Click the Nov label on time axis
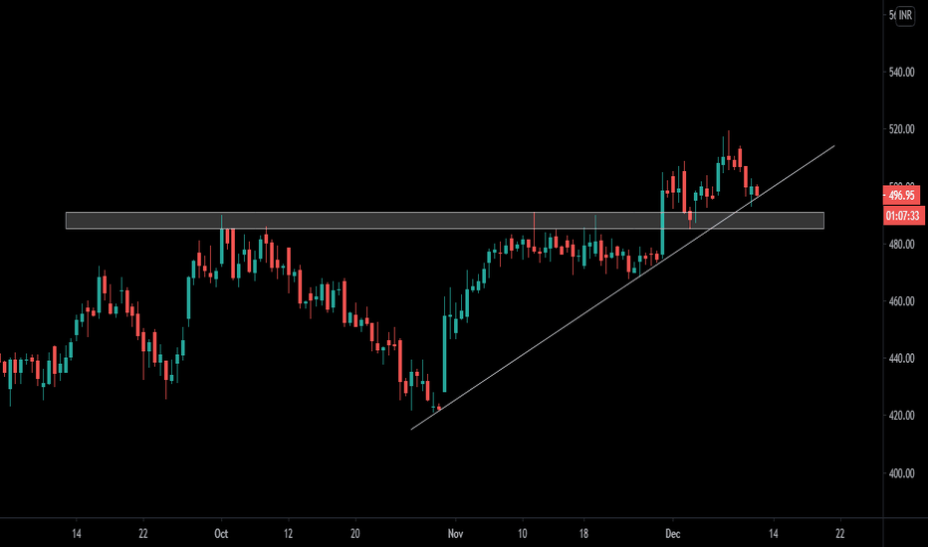This screenshot has width=928, height=547. tap(455, 534)
